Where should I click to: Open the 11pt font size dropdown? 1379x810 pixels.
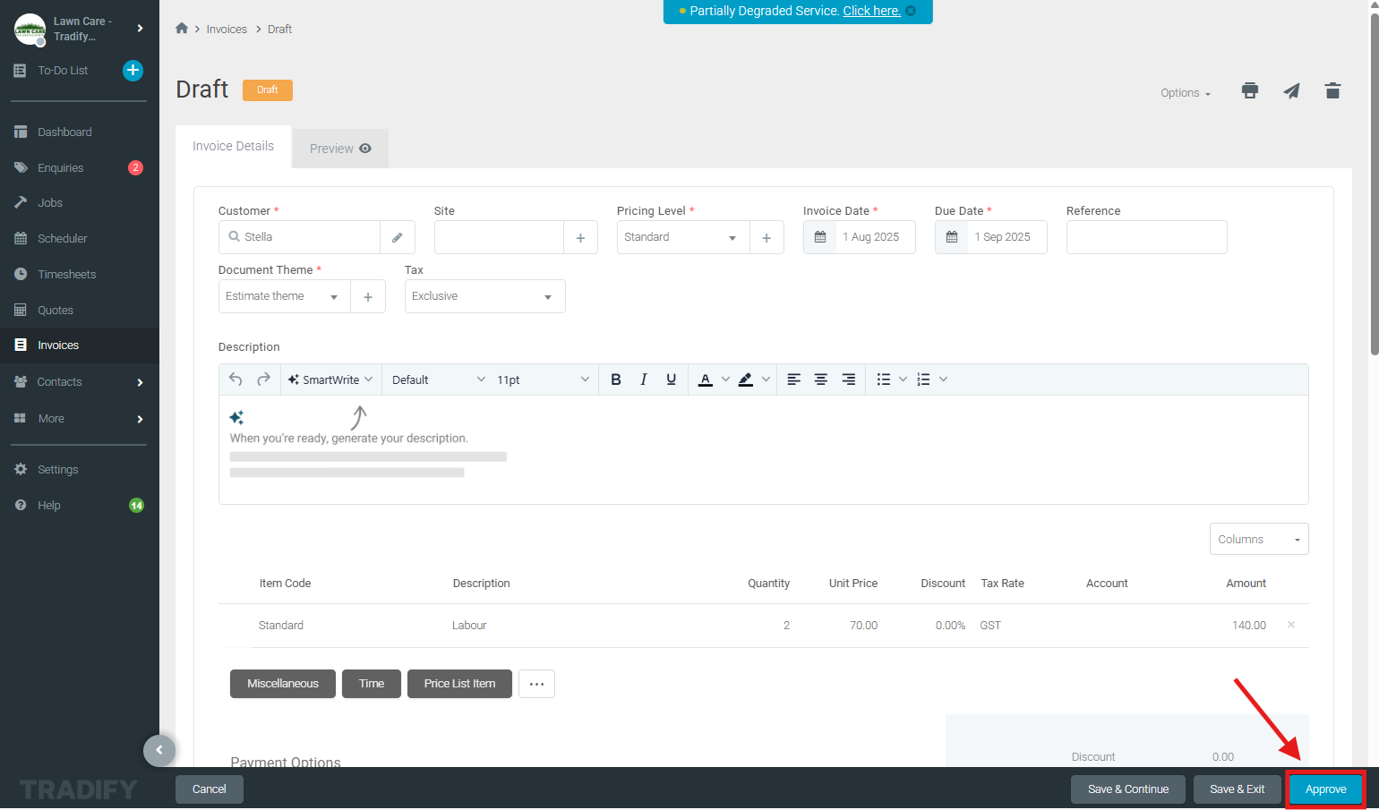(x=544, y=379)
